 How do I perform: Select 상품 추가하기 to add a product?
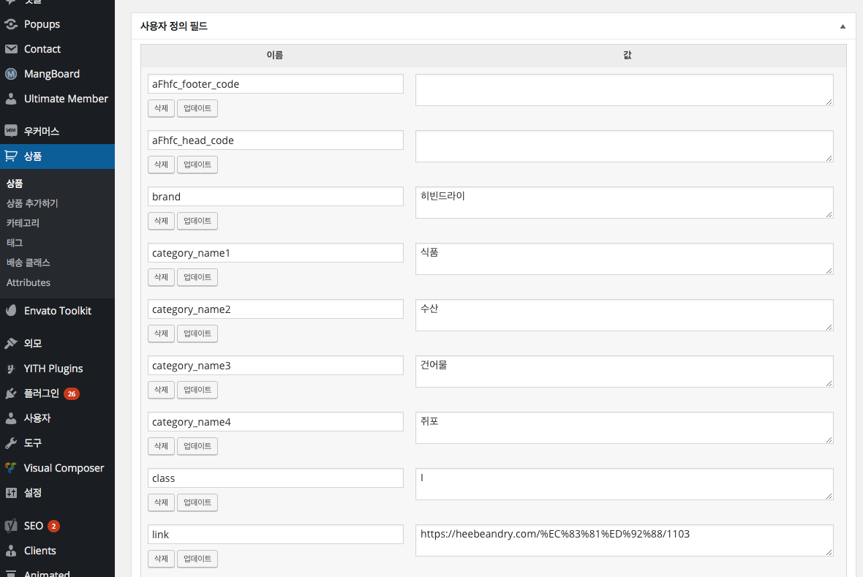[x=37, y=203]
